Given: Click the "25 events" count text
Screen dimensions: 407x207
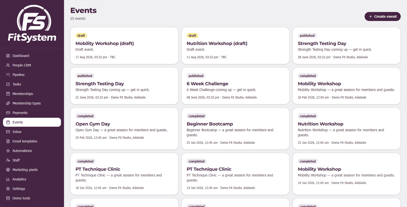Looking at the screenshot, I should click(78, 19).
